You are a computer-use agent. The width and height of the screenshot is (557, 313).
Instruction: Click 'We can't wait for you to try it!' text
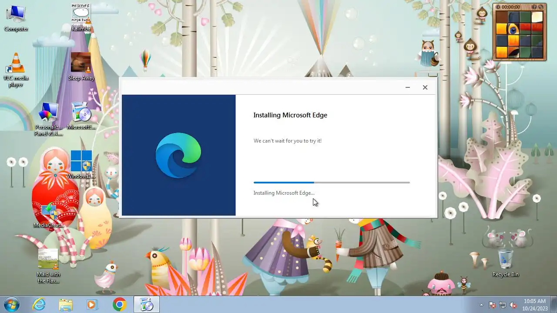[x=288, y=141]
